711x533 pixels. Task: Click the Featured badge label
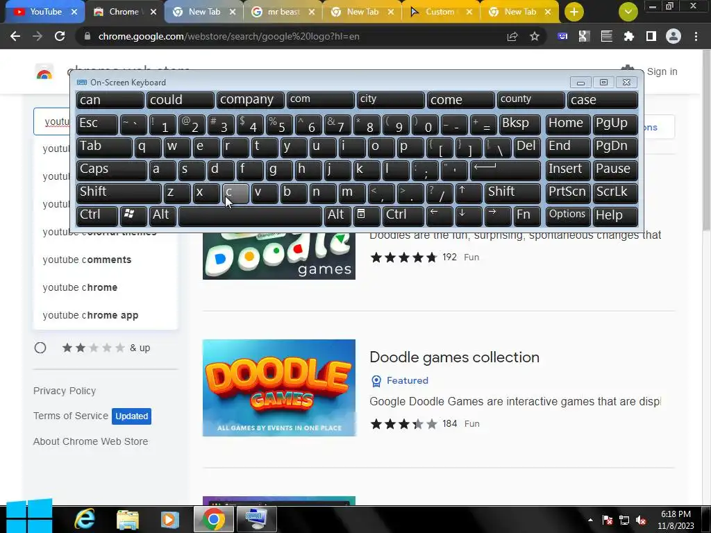click(x=407, y=380)
